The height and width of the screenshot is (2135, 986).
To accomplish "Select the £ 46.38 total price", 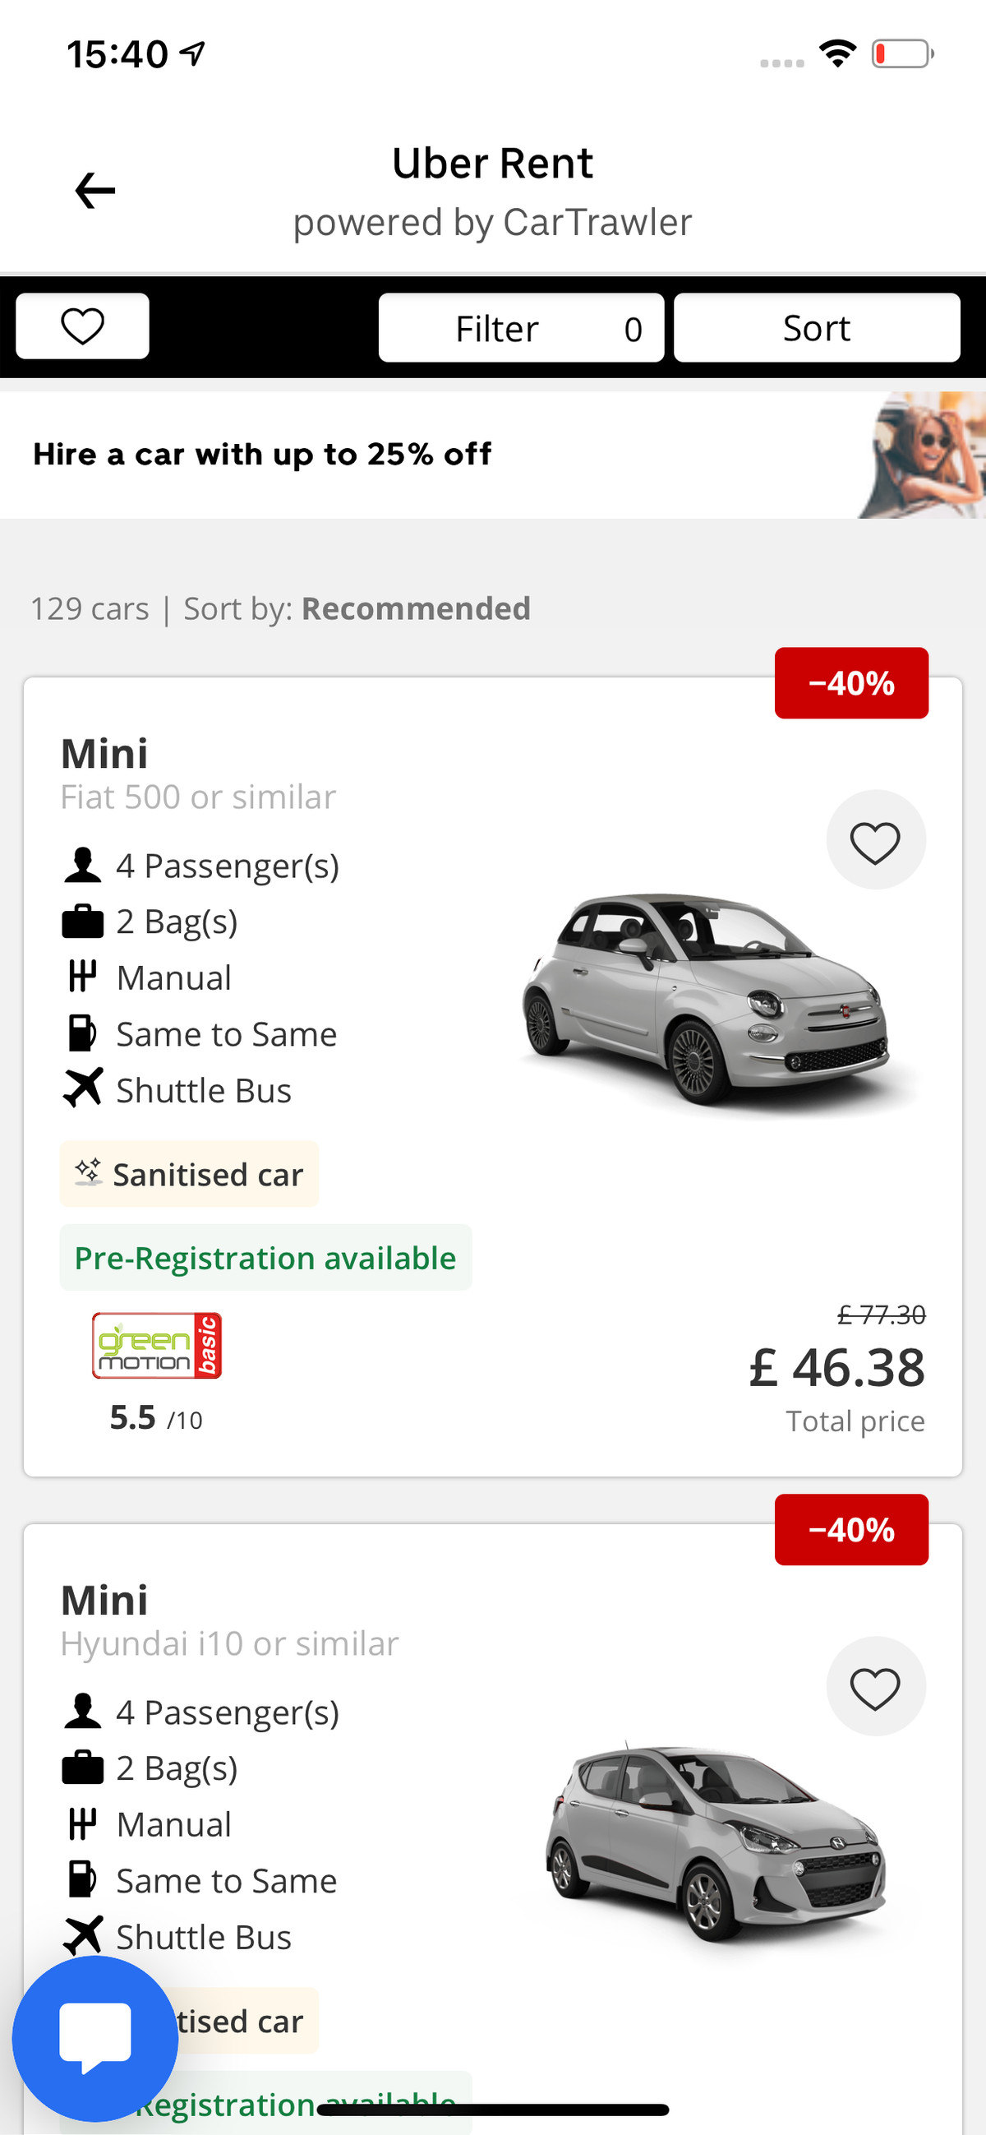I will click(x=836, y=1367).
